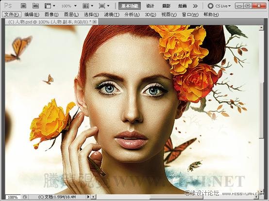Click the vertical scrollbar up arrow
Viewport: 269px width, 201px height.
[x=261, y=28]
